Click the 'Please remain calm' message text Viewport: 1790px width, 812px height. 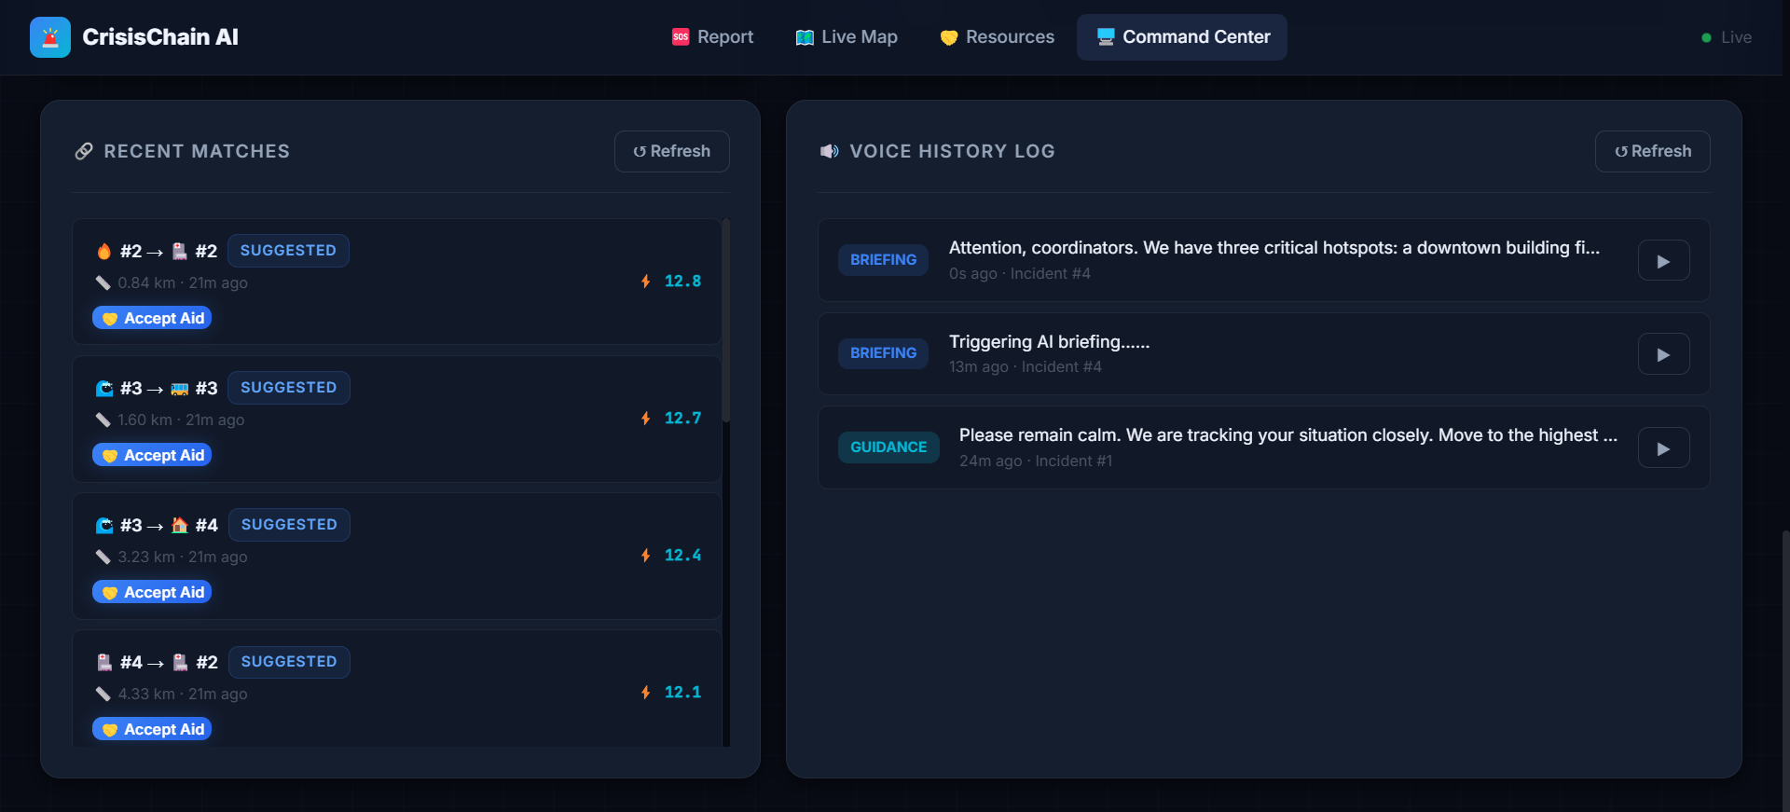point(1287,435)
